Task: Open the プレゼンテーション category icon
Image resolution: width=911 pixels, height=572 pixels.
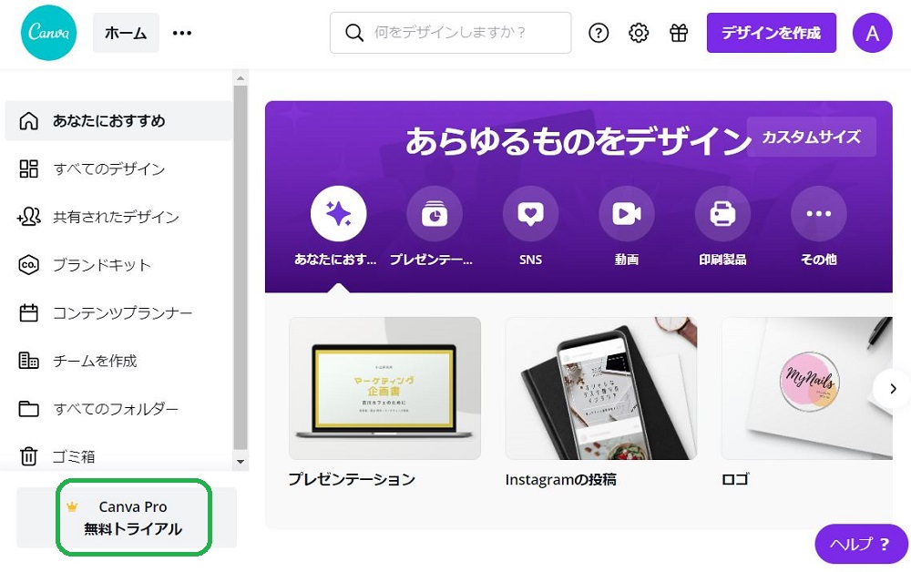Action: [x=435, y=213]
